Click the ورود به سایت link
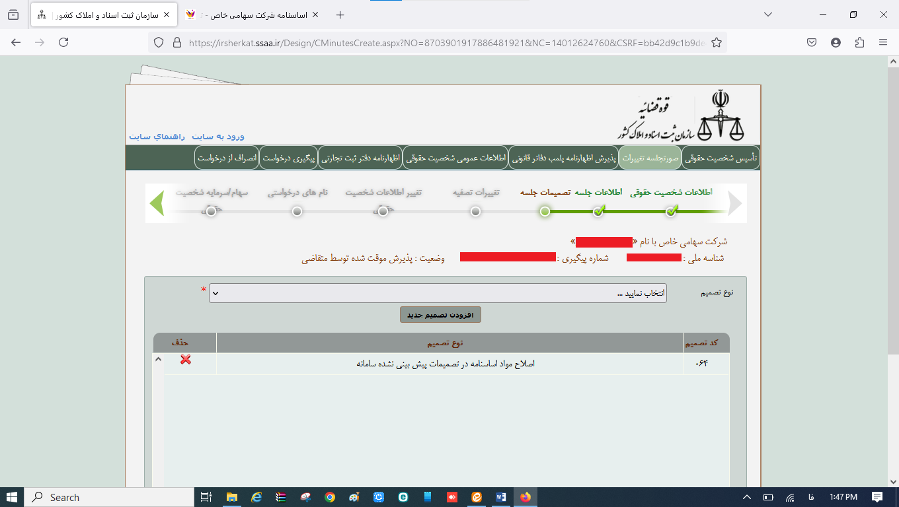Viewport: 899px width, 507px height. [x=218, y=136]
